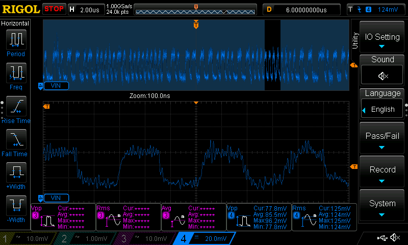Image resolution: width=408 pixels, height=245 pixels.
Task: Click the Max:96.2mV Vpp value
Action: click(270, 221)
